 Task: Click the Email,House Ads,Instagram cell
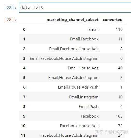(x=73, y=78)
